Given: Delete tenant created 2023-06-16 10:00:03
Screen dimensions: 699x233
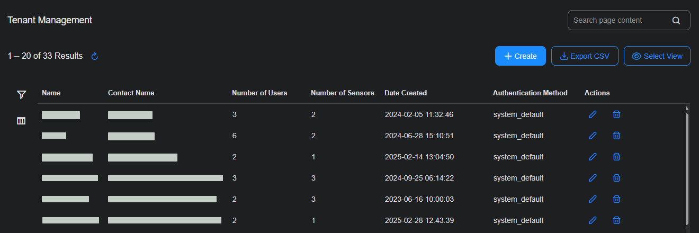Looking at the screenshot, I should 616,199.
